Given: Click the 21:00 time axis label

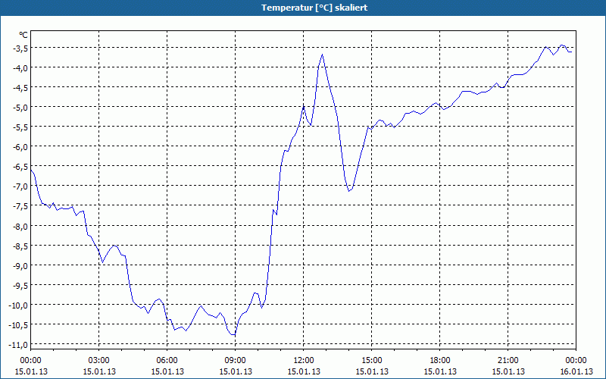Looking at the screenshot, I should (508, 361).
